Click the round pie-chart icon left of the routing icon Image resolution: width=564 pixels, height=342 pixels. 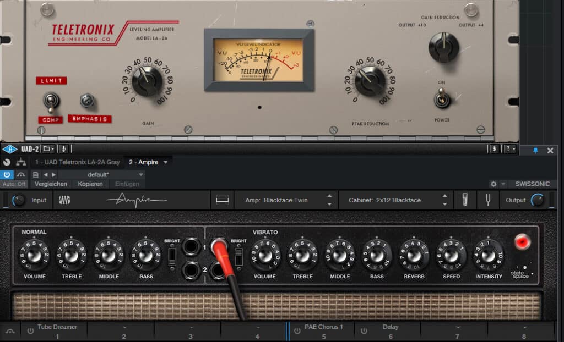[7, 162]
